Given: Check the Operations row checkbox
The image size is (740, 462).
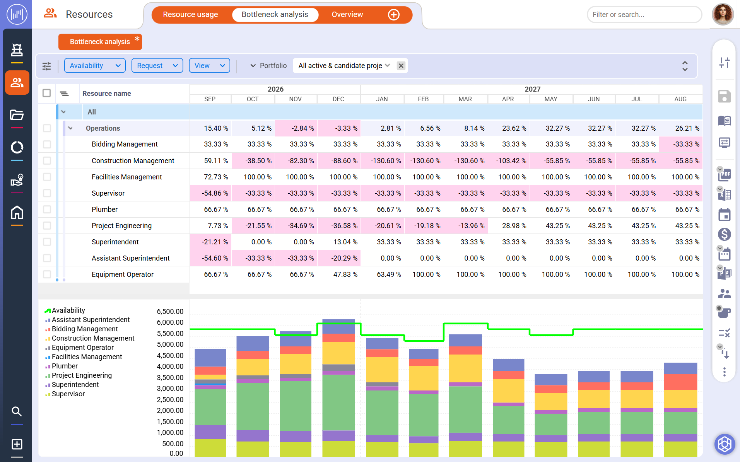Looking at the screenshot, I should 47,128.
